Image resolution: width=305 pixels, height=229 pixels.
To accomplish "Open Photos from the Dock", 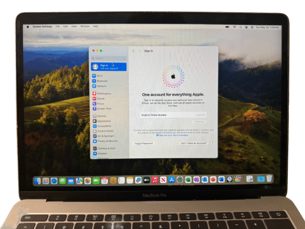I will tap(87, 181).
